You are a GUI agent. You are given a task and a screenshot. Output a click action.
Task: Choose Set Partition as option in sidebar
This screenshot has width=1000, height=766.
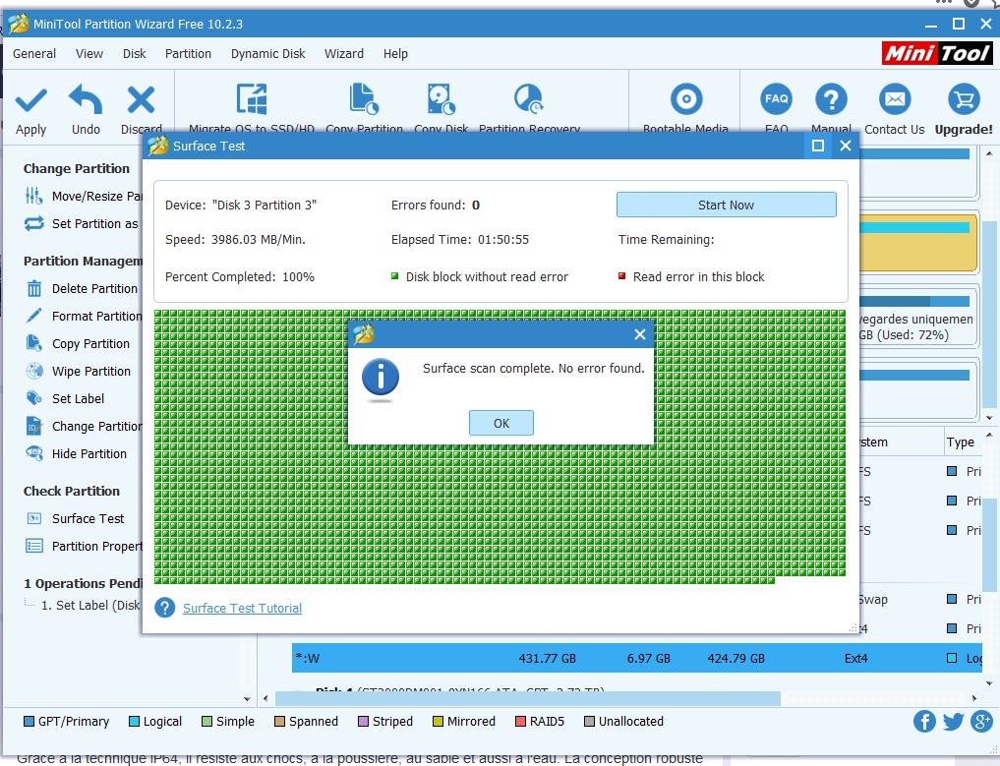pyautogui.click(x=81, y=224)
